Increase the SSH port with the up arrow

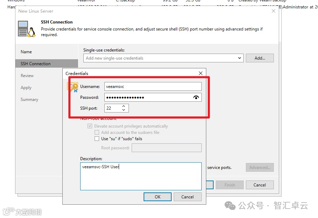(124, 106)
